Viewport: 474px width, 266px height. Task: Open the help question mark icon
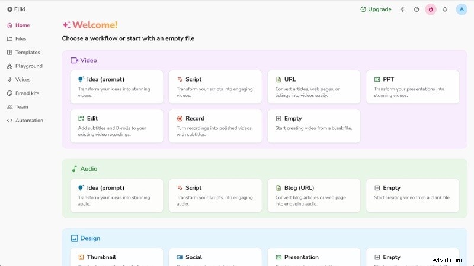point(417,9)
